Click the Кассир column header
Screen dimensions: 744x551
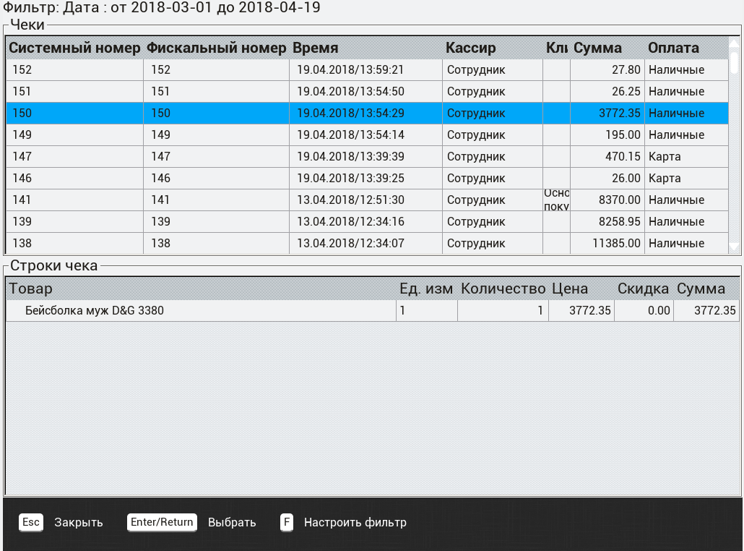(x=493, y=48)
